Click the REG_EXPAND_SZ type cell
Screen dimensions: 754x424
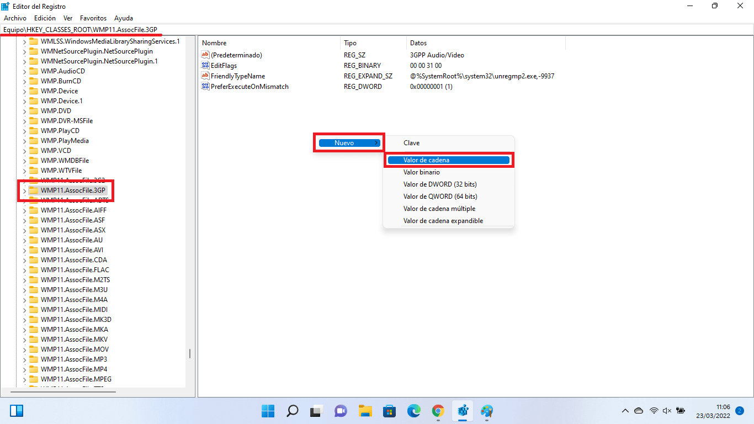tap(368, 76)
